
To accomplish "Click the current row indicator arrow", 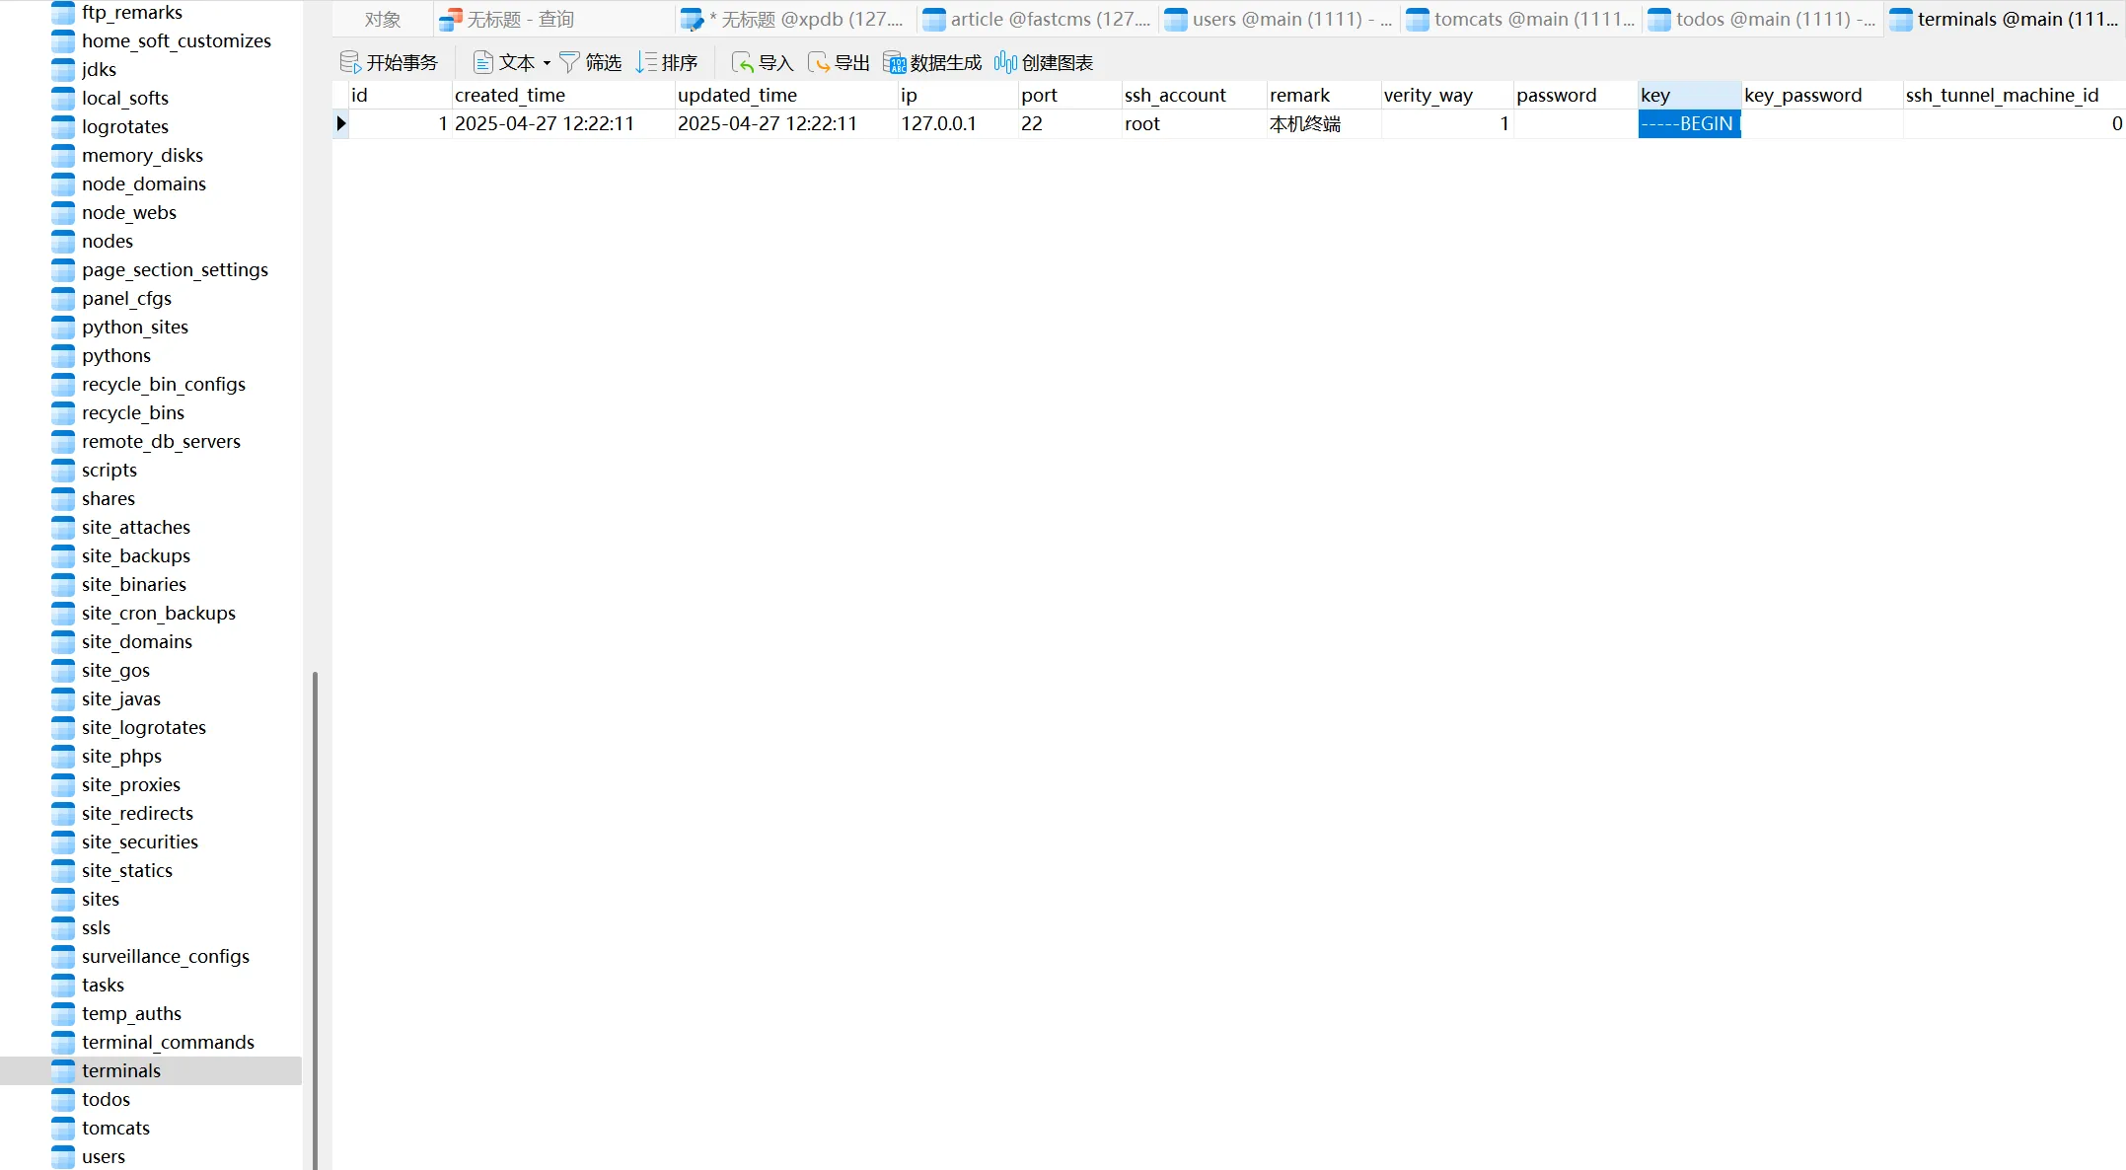I will pyautogui.click(x=341, y=123).
